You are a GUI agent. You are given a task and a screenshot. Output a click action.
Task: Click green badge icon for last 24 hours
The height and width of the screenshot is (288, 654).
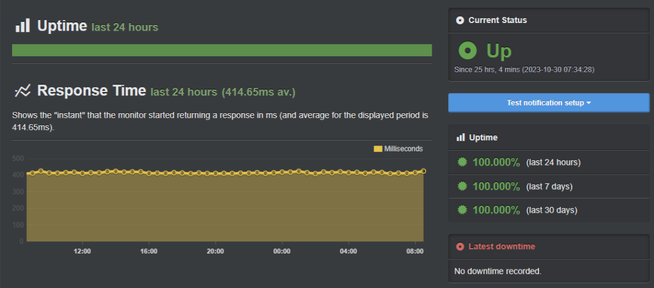click(x=462, y=162)
